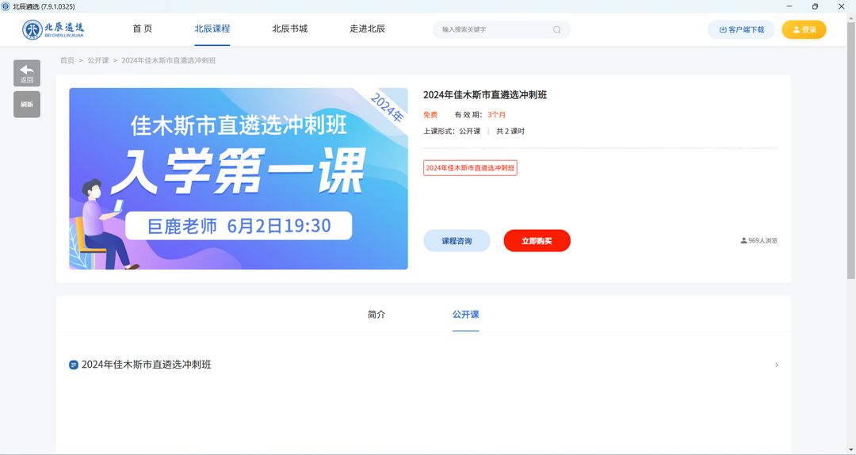Click the search magnifier icon
Image resolution: width=856 pixels, height=455 pixels.
(556, 29)
